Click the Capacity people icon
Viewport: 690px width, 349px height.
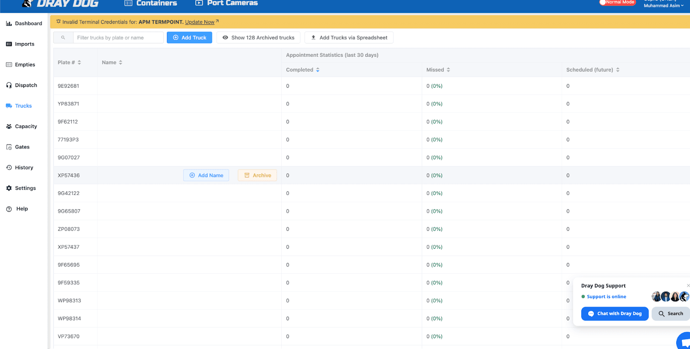coord(9,127)
